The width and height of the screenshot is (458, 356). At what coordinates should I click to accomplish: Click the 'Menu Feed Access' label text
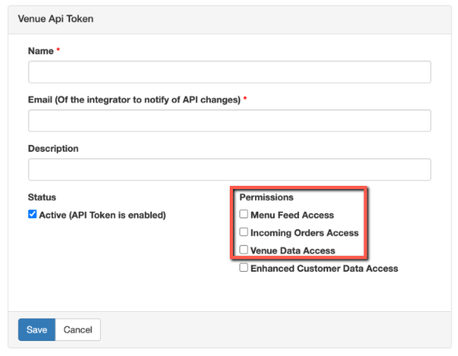(292, 215)
